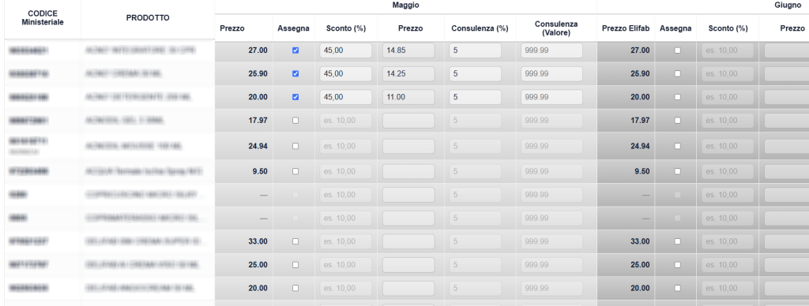809x306 pixels.
Task: Tick Giugno Assegna in the 33.00 row
Action: pos(677,241)
